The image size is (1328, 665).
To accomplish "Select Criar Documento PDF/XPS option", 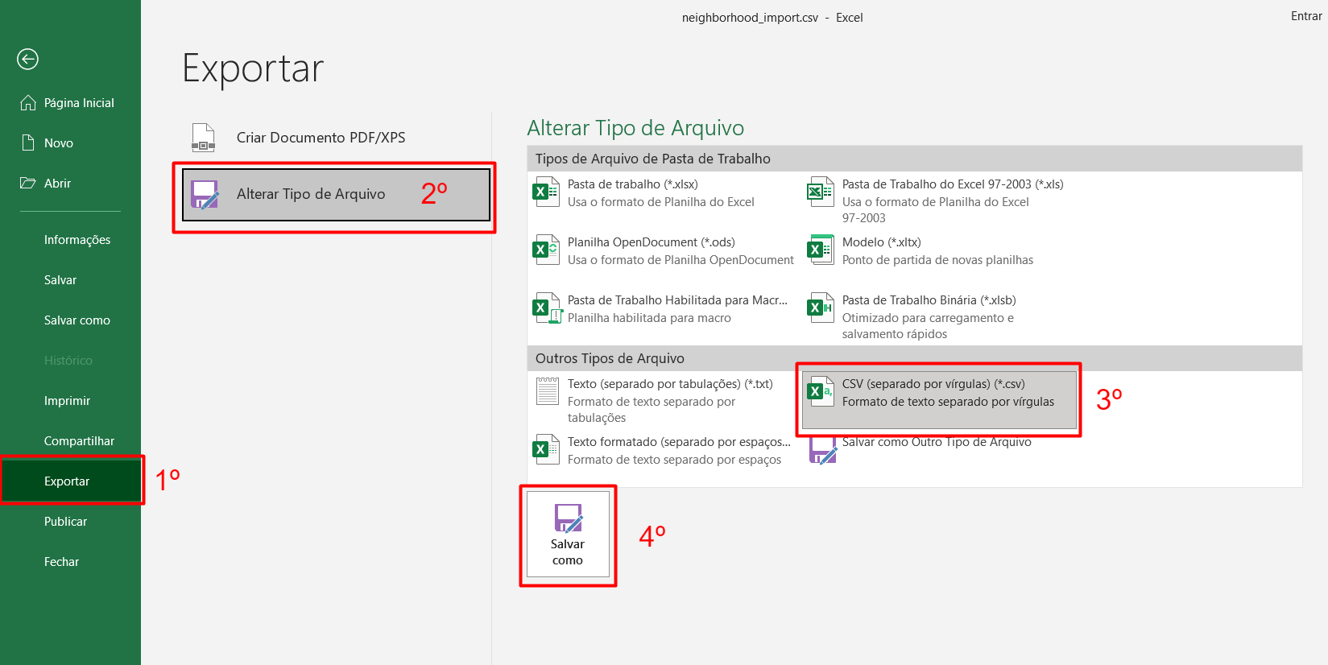I will (x=336, y=138).
